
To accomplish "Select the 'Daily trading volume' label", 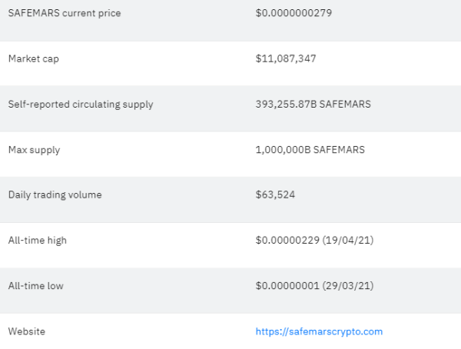I will click(x=55, y=194).
